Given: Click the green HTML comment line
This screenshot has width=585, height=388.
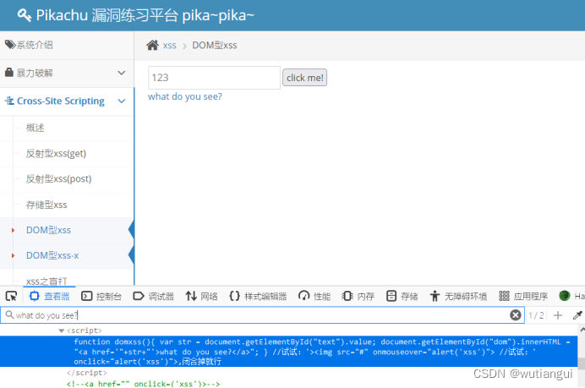Looking at the screenshot, I should pos(143,384).
